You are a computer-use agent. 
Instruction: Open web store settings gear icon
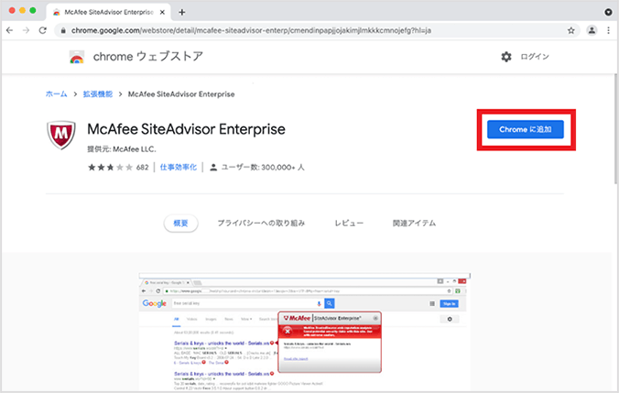[x=506, y=57]
